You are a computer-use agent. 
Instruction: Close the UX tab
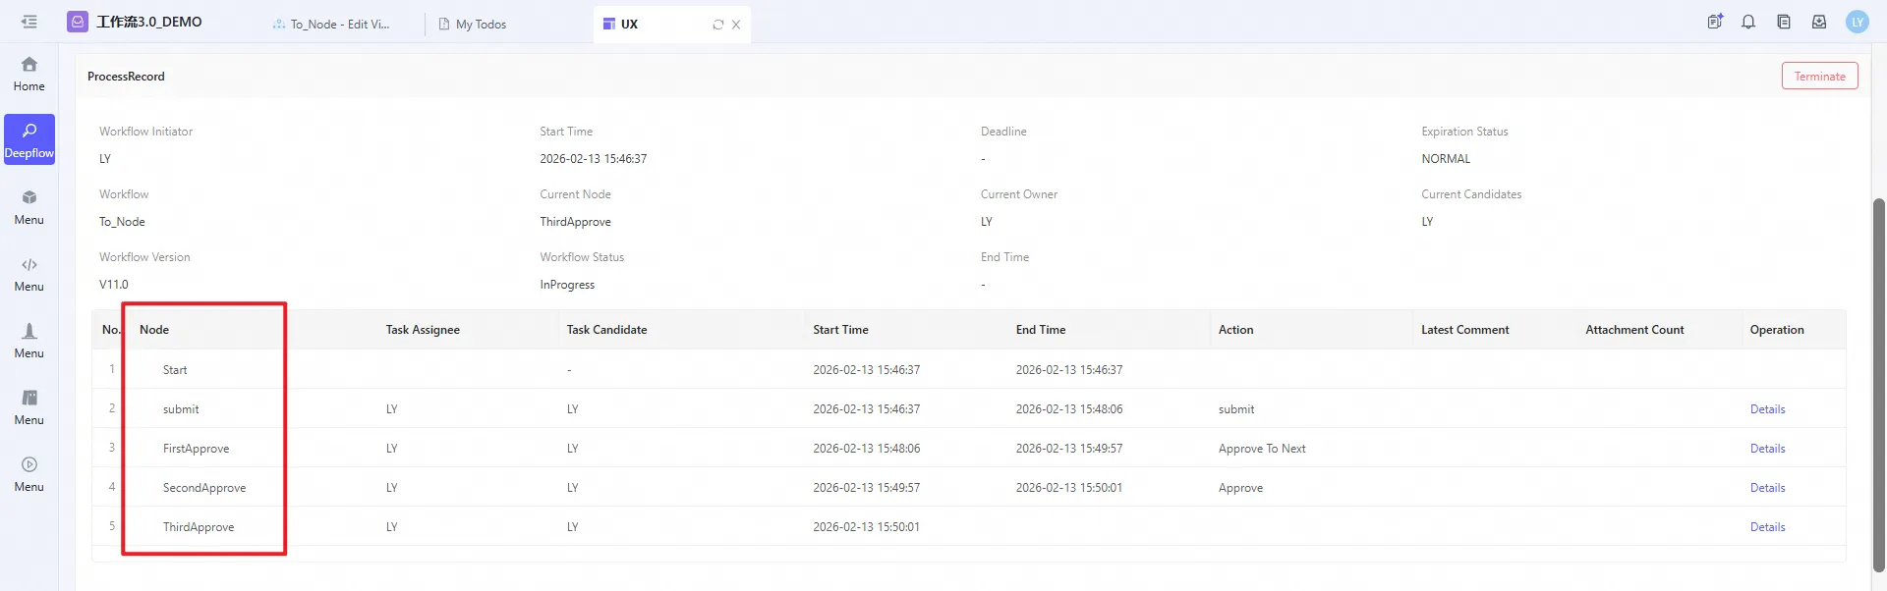(736, 25)
